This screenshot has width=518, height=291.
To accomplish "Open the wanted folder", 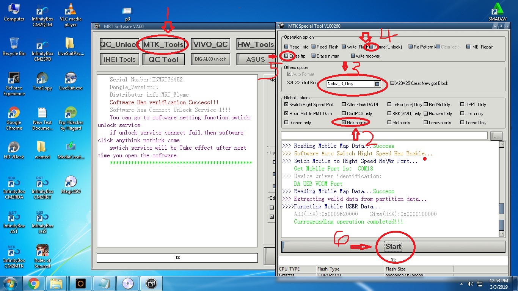I will [x=42, y=150].
